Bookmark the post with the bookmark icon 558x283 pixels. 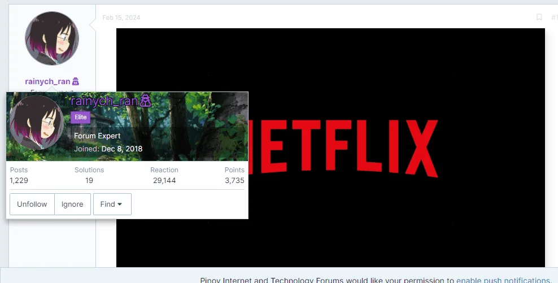coord(539,17)
